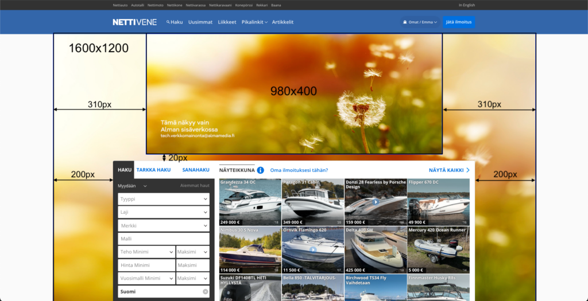Open Liikkeet in the main navigation
This screenshot has height=301, width=588.
pyautogui.click(x=227, y=22)
